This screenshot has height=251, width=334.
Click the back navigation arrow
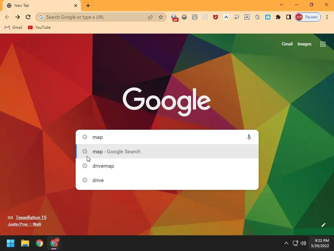pos(7,17)
